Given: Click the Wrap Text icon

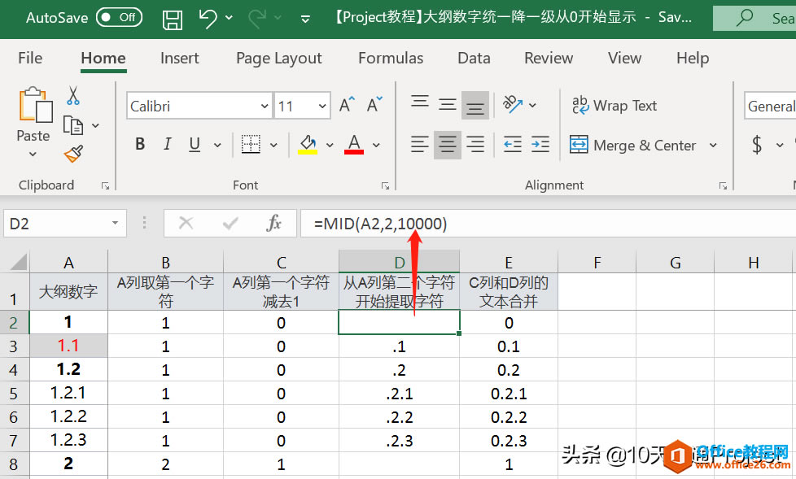Looking at the screenshot, I should coord(580,105).
